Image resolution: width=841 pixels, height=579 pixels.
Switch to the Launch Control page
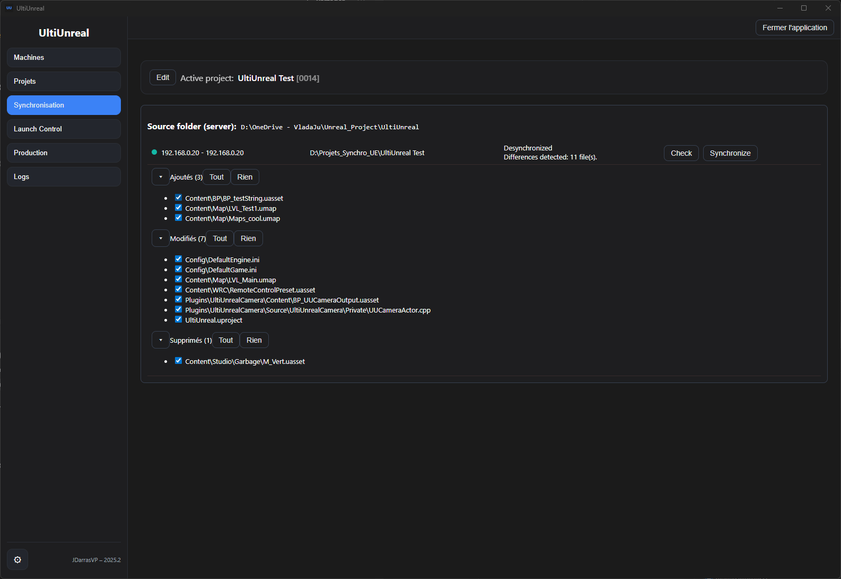click(x=64, y=129)
